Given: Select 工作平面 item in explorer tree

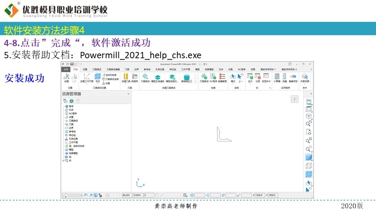Looking at the screenshot, I should click(71, 143).
